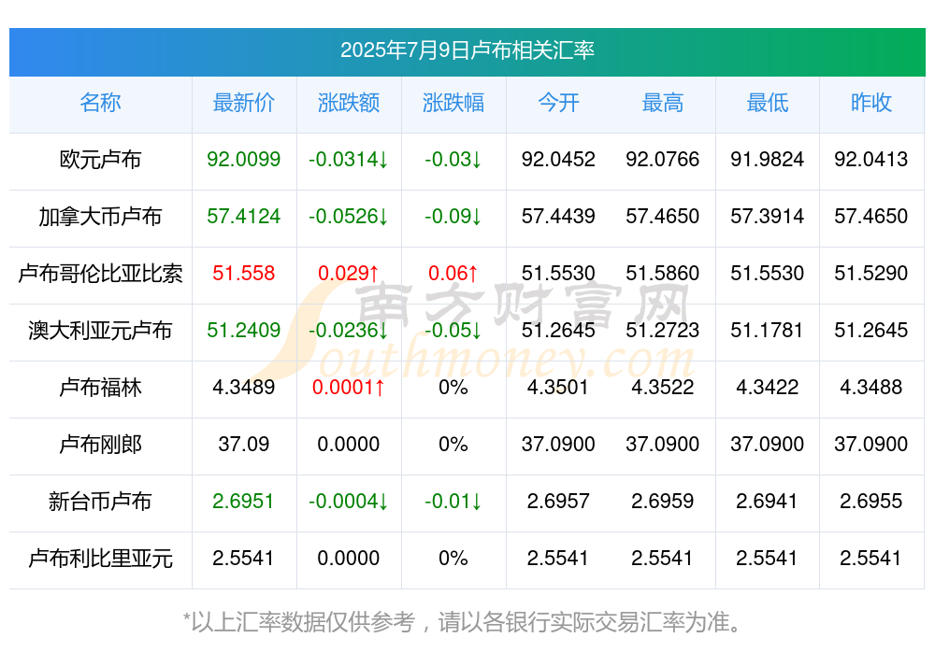The width and height of the screenshot is (935, 652).
Task: Click the low value 4.3422
Action: pos(768,387)
